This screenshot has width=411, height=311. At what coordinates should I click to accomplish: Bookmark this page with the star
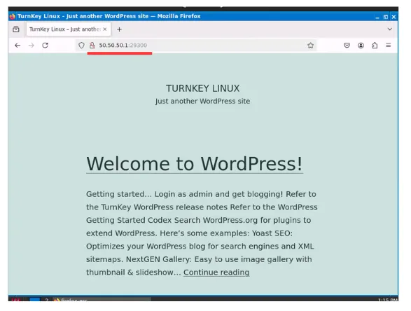311,46
